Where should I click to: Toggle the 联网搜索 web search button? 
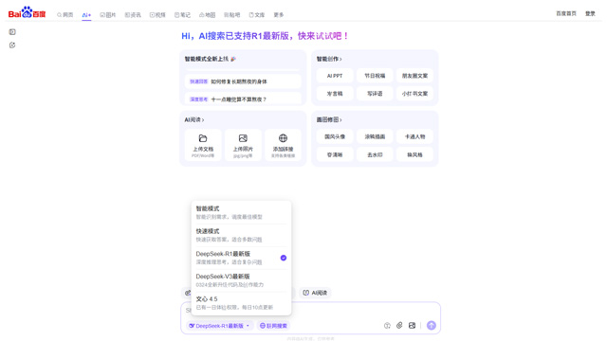coord(273,326)
